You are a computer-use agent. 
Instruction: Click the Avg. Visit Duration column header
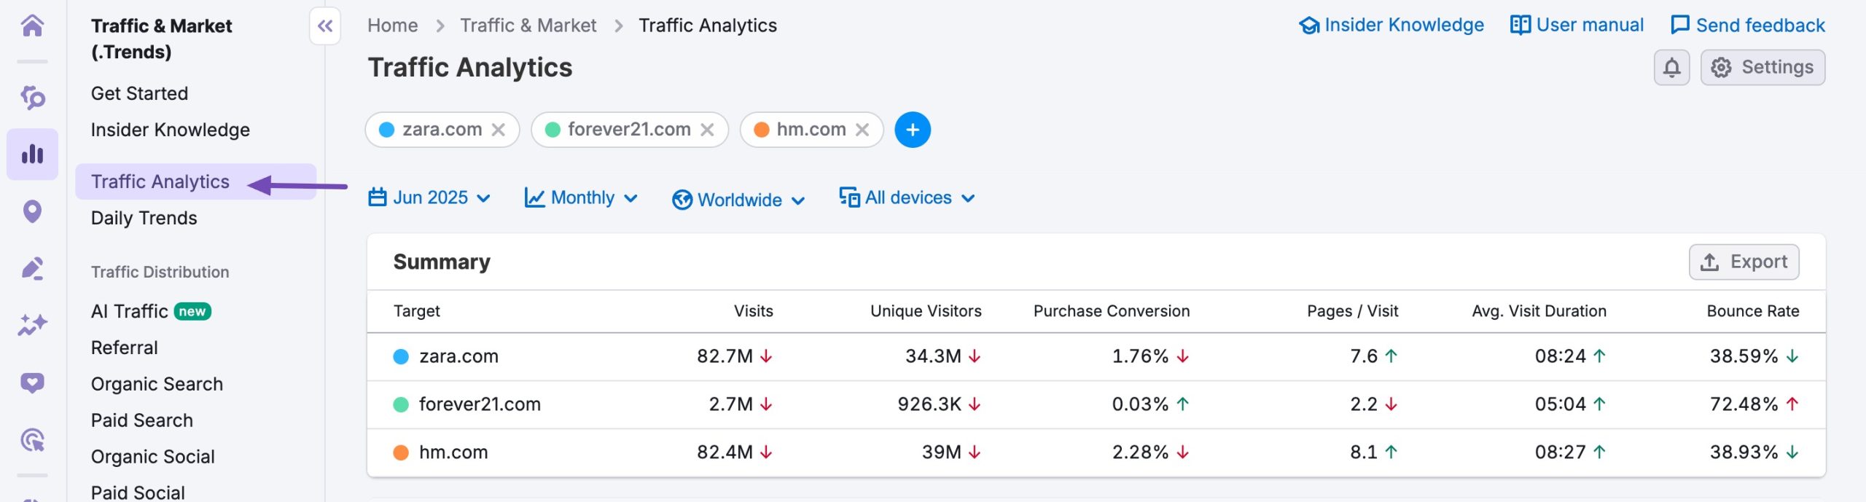coord(1539,311)
